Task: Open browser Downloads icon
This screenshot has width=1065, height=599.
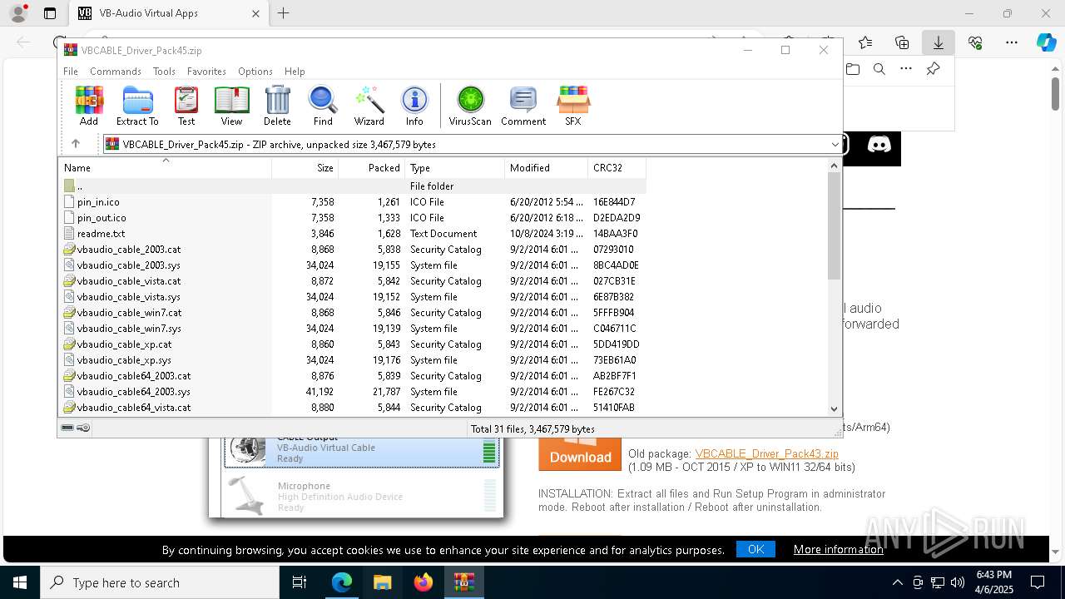Action: pyautogui.click(x=939, y=42)
